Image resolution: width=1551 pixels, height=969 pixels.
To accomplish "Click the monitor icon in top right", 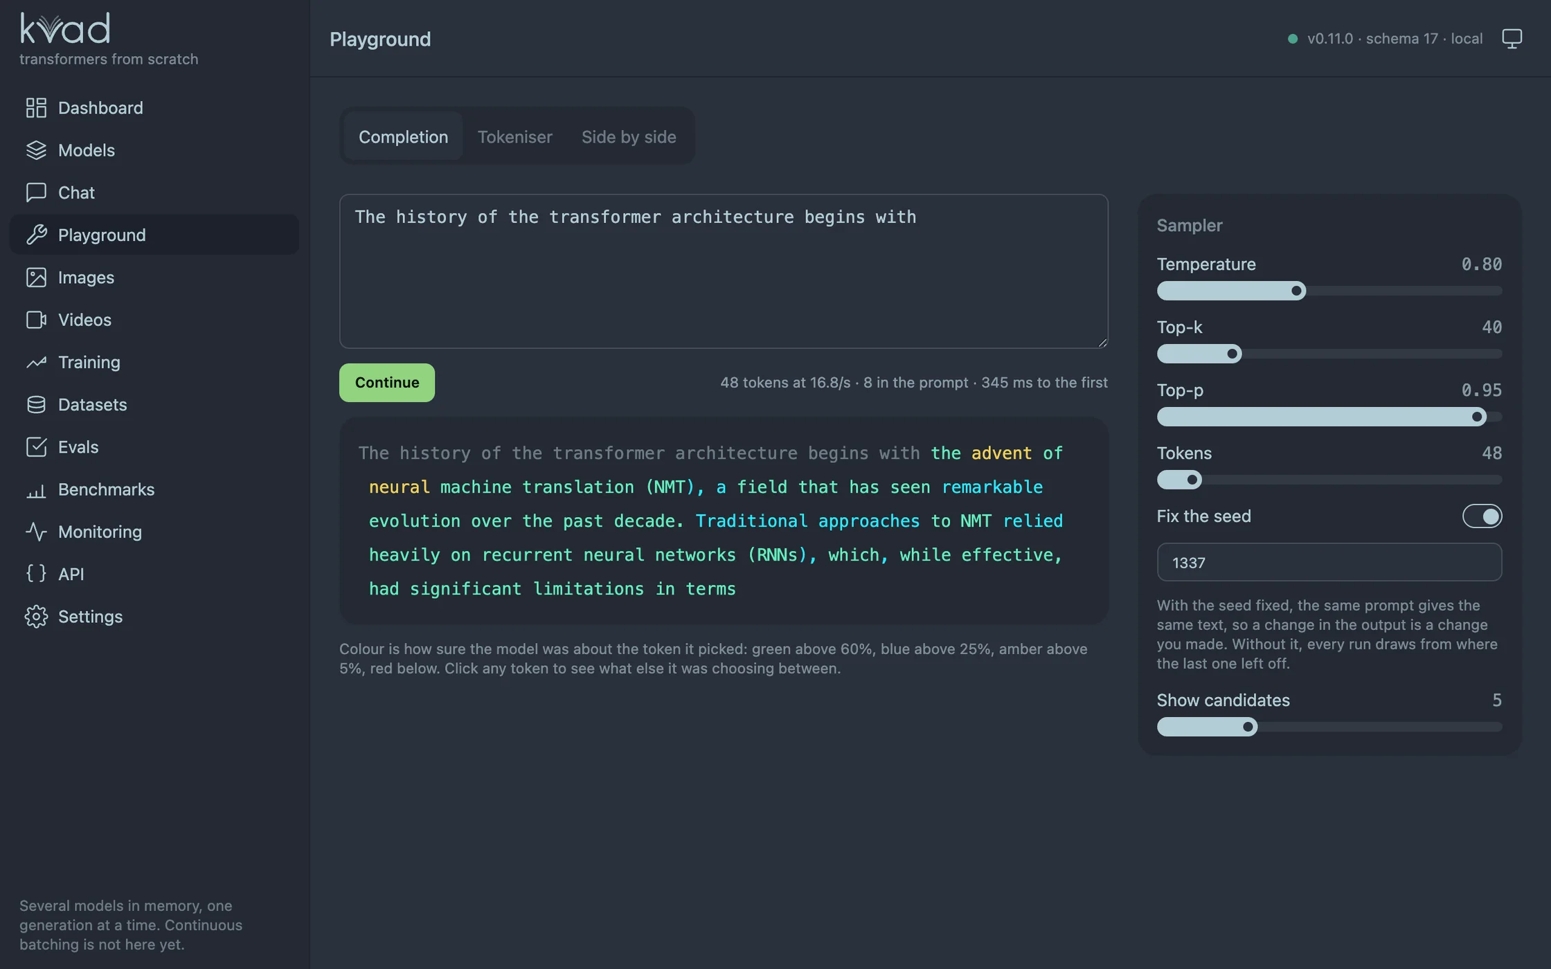I will 1512,39.
